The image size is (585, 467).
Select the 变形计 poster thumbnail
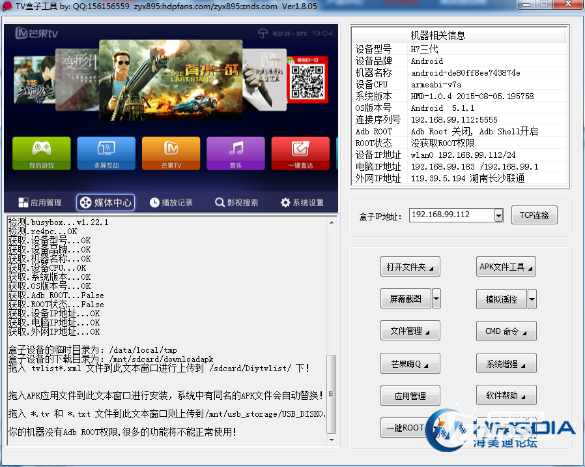coord(77,80)
